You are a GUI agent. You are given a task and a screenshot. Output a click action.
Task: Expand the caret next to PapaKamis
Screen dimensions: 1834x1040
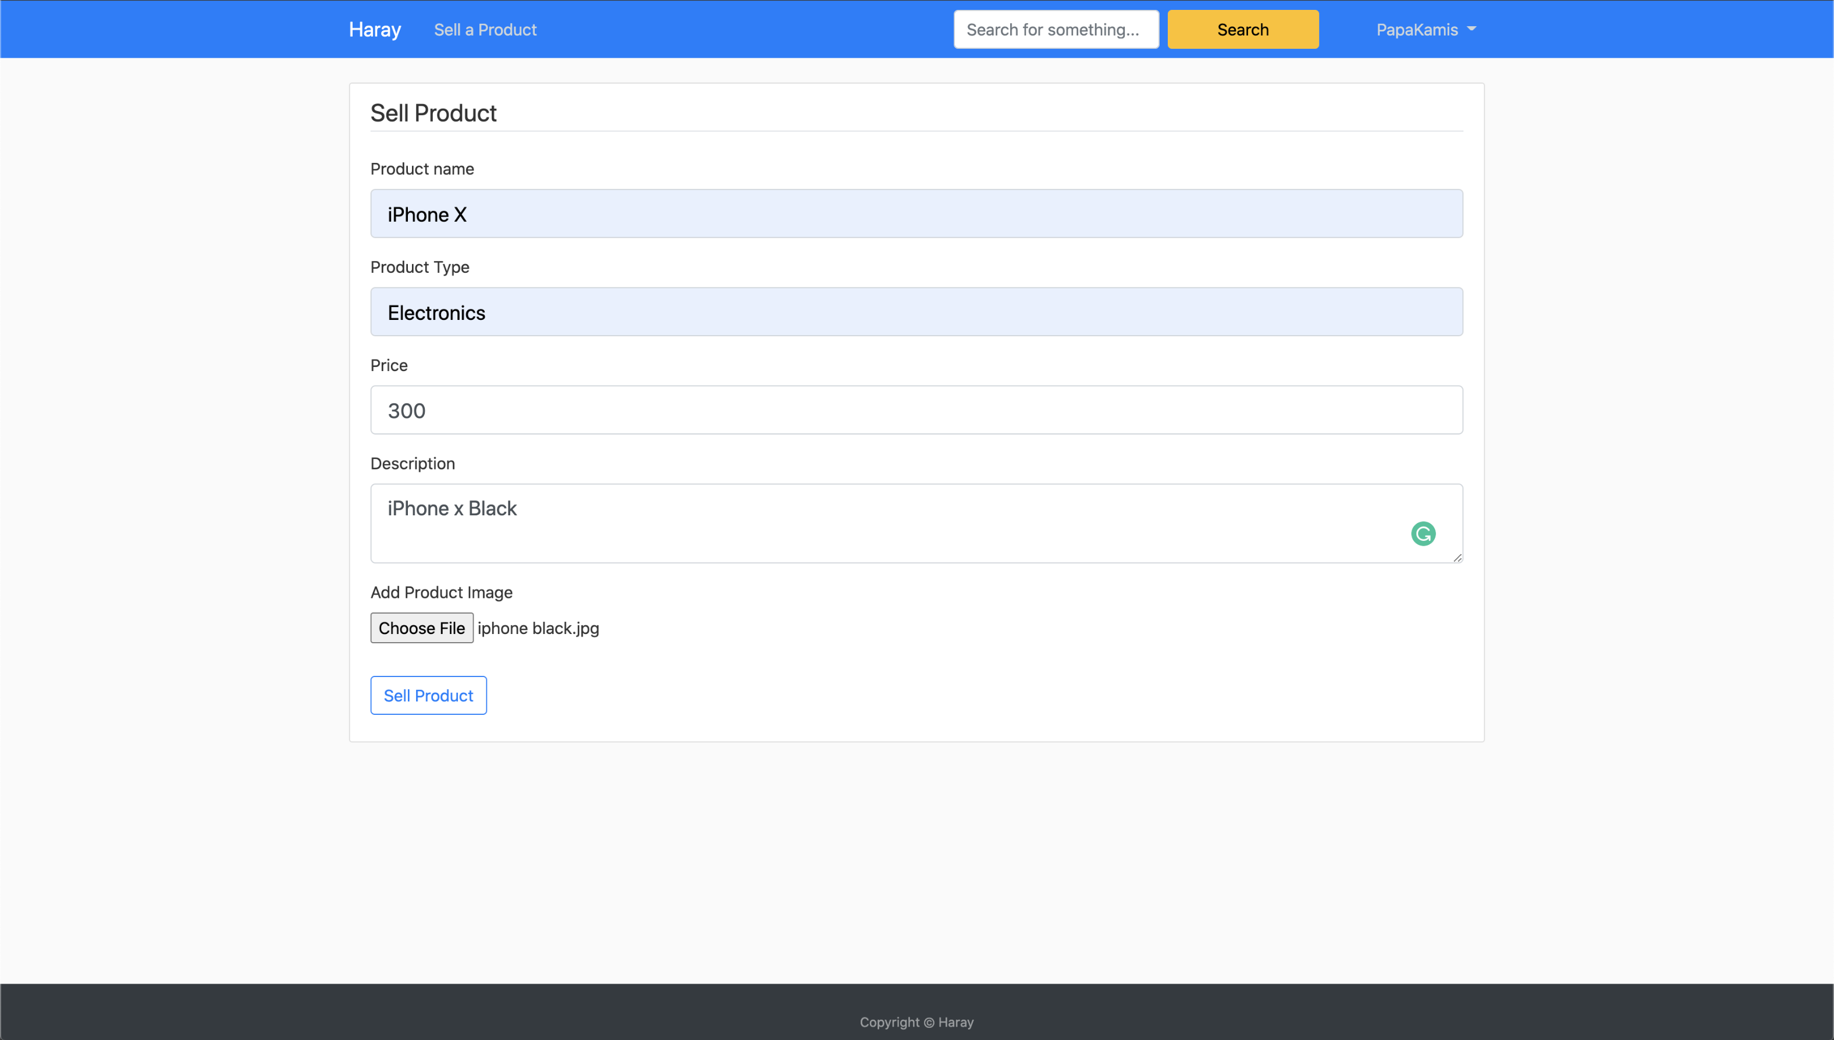[x=1470, y=29]
